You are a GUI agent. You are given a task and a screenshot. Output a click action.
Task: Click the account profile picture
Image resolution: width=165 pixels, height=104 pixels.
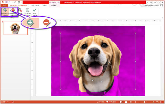[161, 5]
